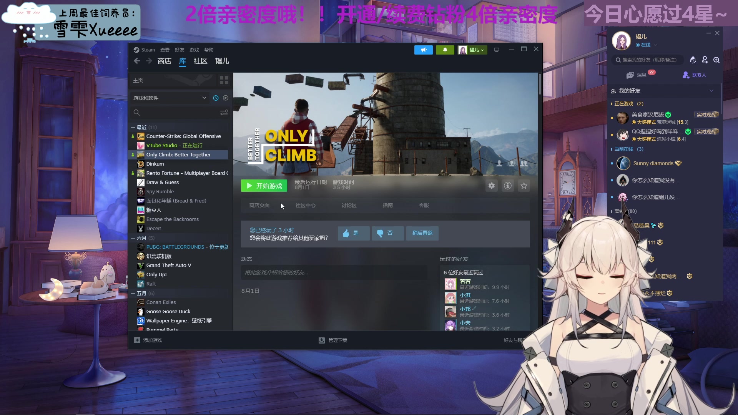The image size is (738, 415).
Task: Open Big Picture mode monitor icon
Action: 497,50
